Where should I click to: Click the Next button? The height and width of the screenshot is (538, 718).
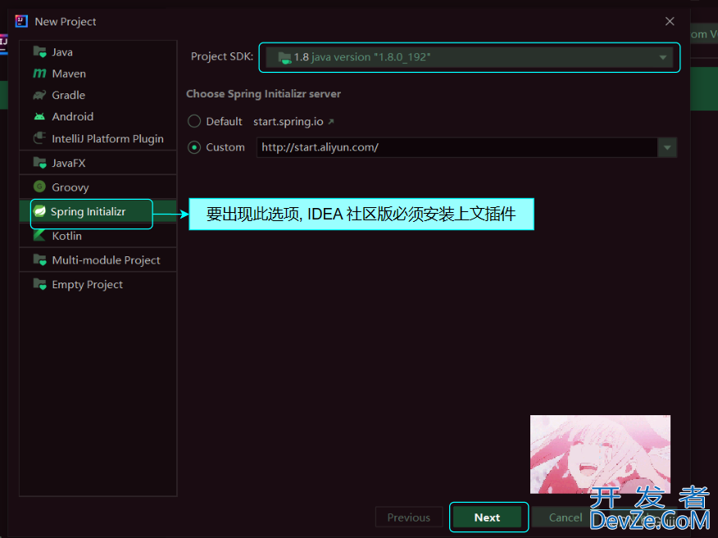(x=487, y=518)
